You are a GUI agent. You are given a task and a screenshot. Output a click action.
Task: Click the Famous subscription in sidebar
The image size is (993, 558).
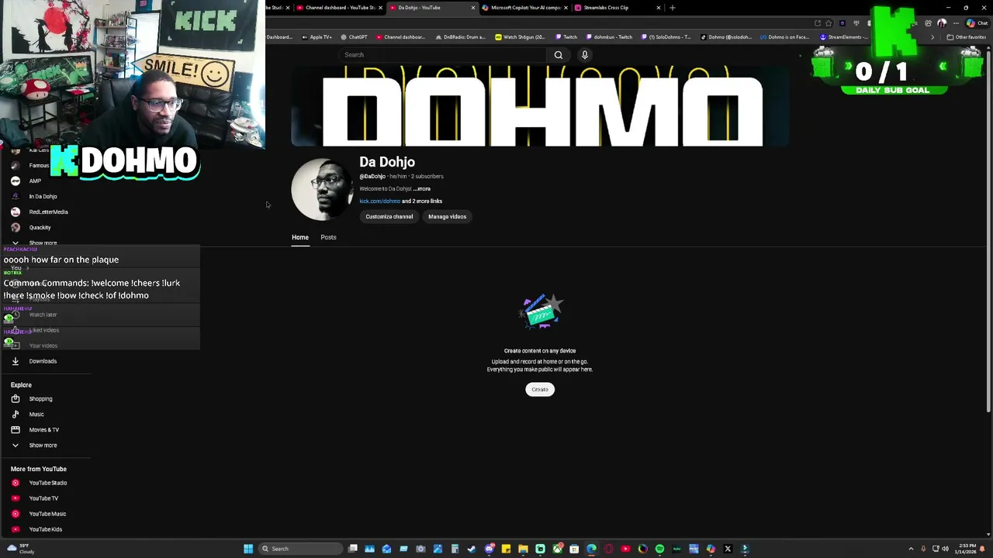click(x=39, y=165)
